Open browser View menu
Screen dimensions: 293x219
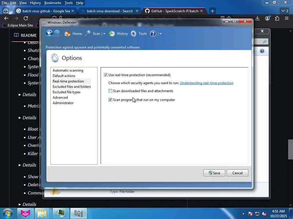[23, 3]
